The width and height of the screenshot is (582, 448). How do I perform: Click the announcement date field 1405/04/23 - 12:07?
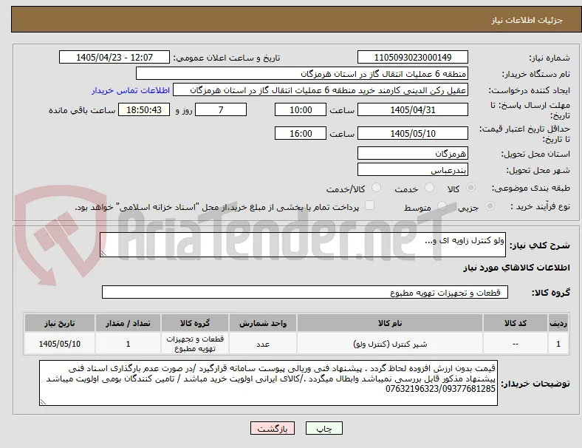tap(114, 57)
